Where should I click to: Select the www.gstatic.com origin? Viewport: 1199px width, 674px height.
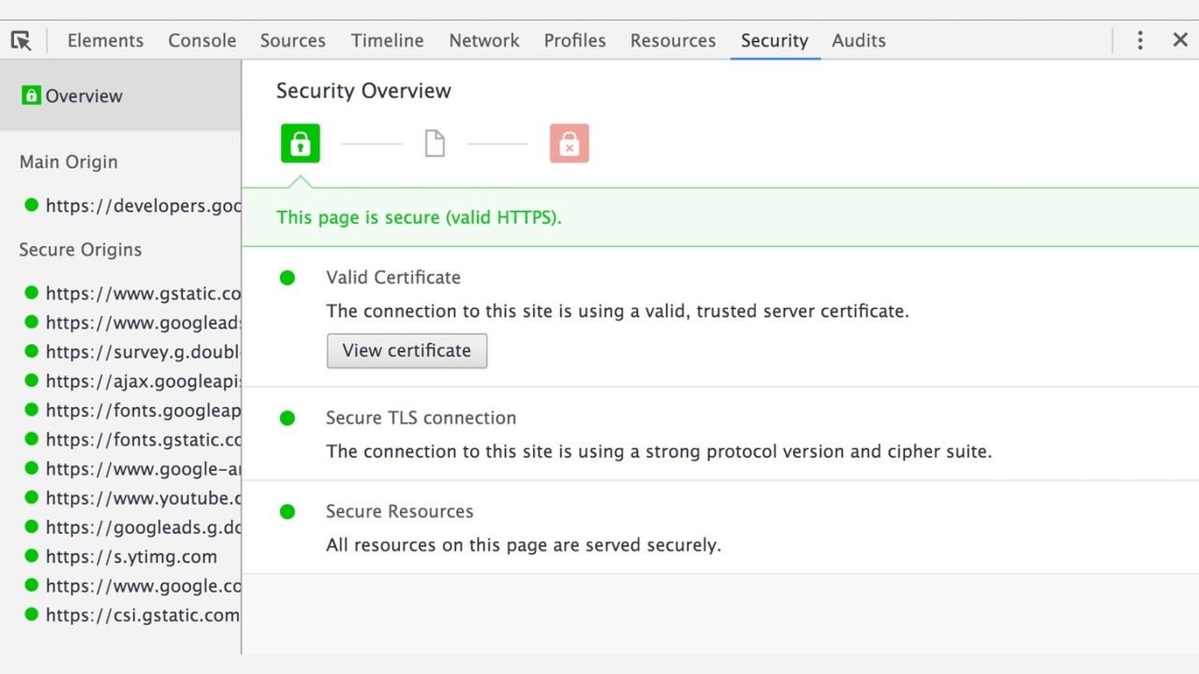pyautogui.click(x=141, y=293)
